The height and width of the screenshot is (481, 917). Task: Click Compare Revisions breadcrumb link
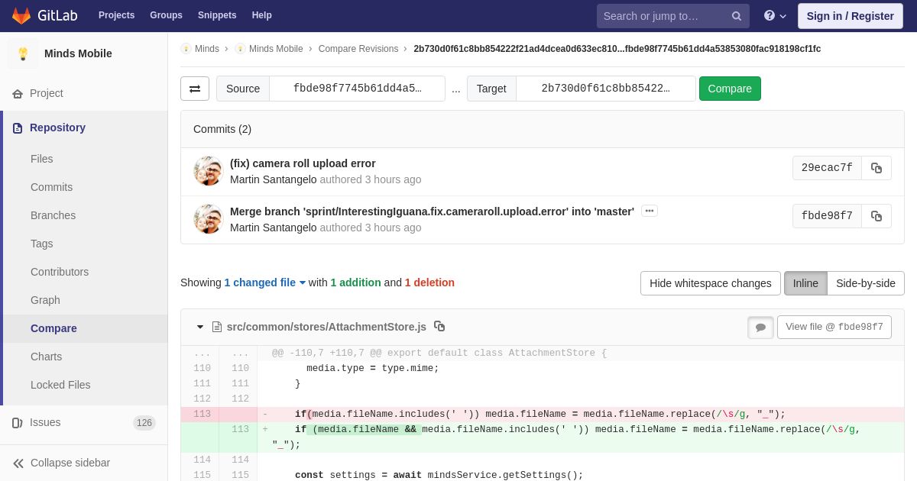tap(358, 49)
